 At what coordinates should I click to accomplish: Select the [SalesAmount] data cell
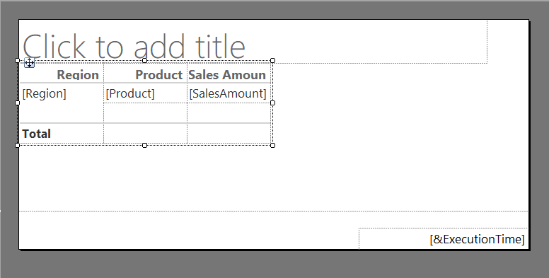pyautogui.click(x=229, y=93)
